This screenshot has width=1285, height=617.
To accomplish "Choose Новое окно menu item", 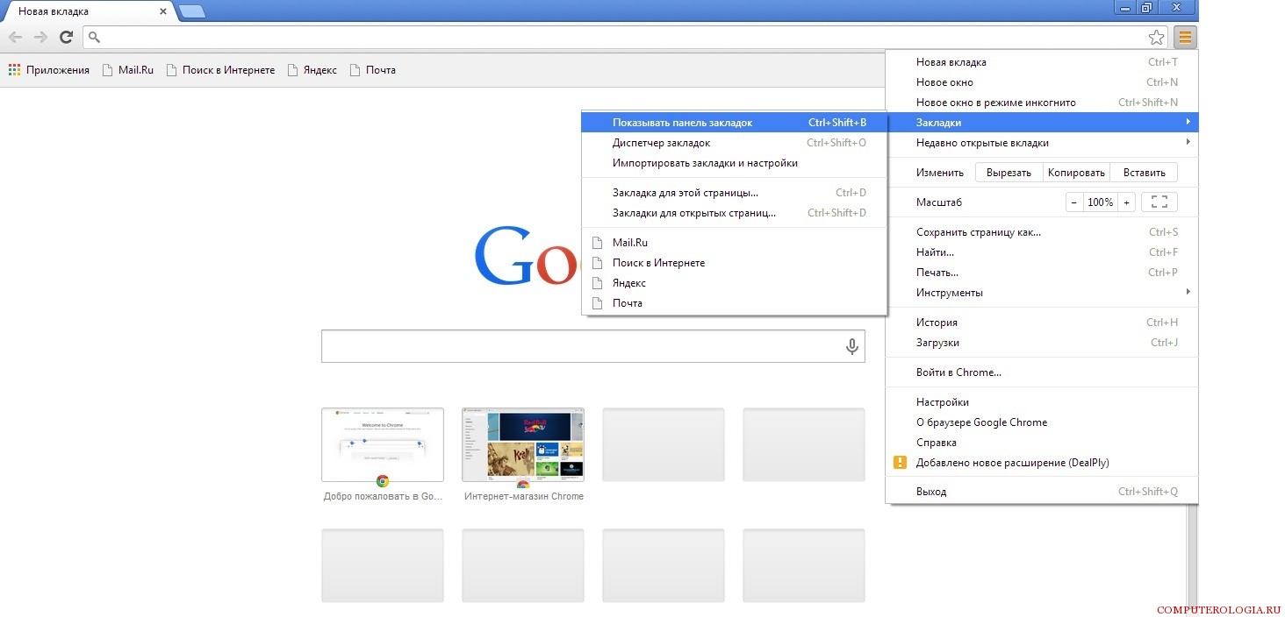I will point(1042,82).
